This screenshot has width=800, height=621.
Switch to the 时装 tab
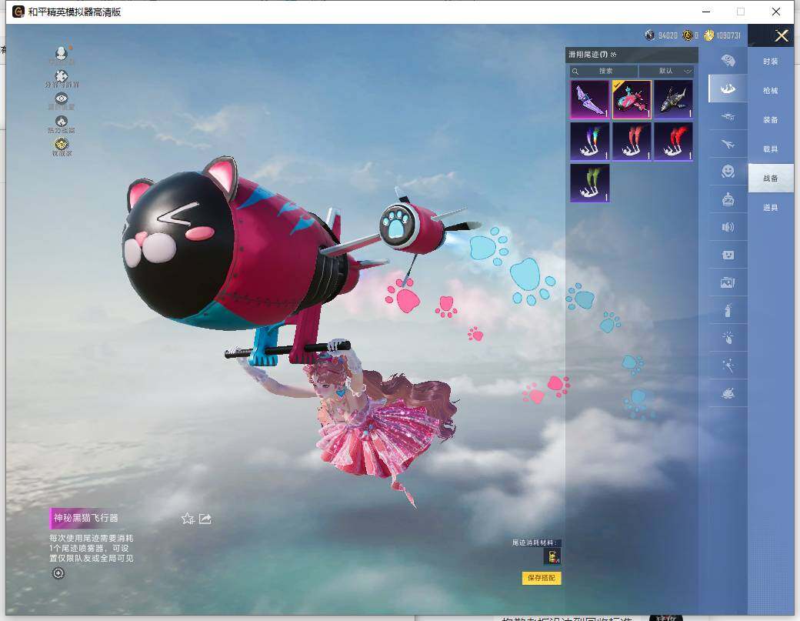click(x=771, y=62)
